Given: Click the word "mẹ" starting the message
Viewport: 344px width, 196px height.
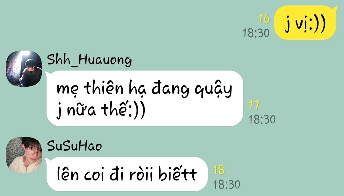Looking at the screenshot, I should pos(67,90).
